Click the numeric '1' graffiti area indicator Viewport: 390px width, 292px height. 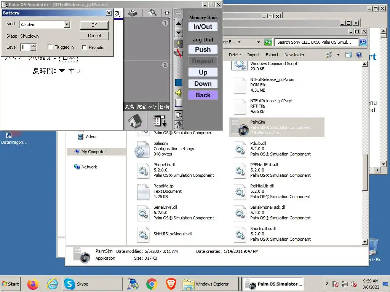click(x=165, y=23)
